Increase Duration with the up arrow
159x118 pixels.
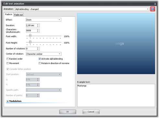[x=38, y=25]
